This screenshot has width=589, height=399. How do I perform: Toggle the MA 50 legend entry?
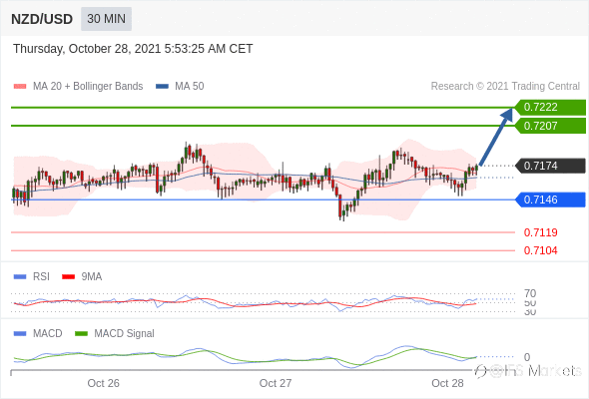180,87
